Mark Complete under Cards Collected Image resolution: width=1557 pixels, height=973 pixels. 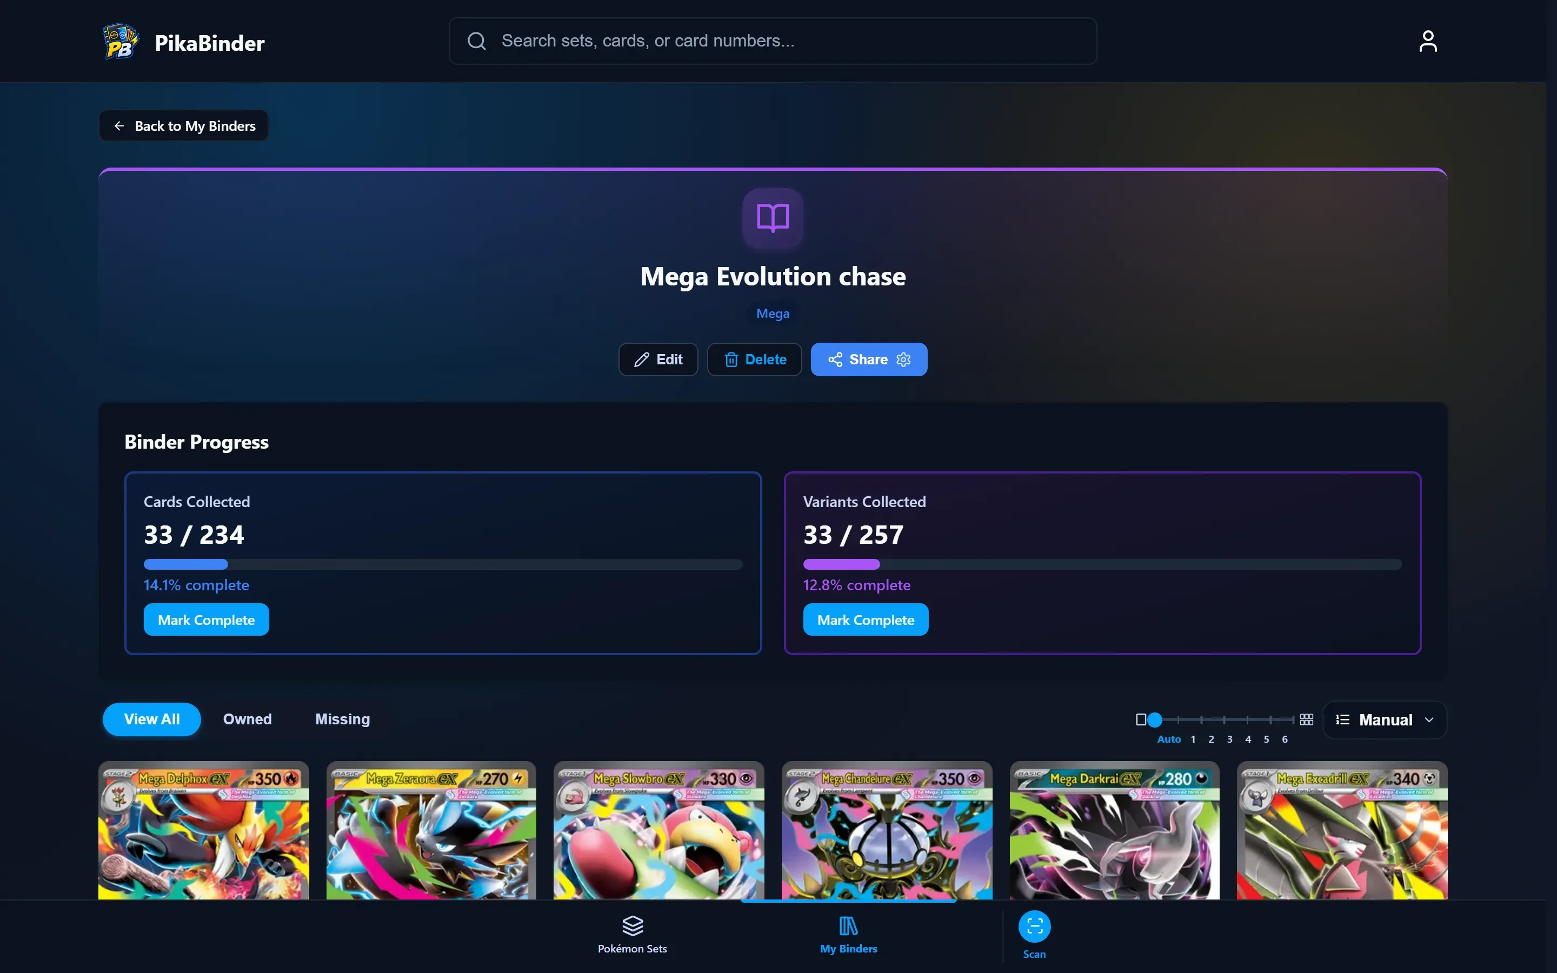207,619
